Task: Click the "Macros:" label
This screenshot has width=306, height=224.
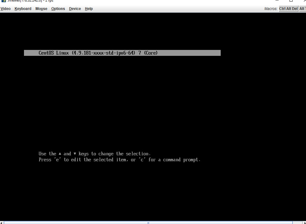Action: 271,9
